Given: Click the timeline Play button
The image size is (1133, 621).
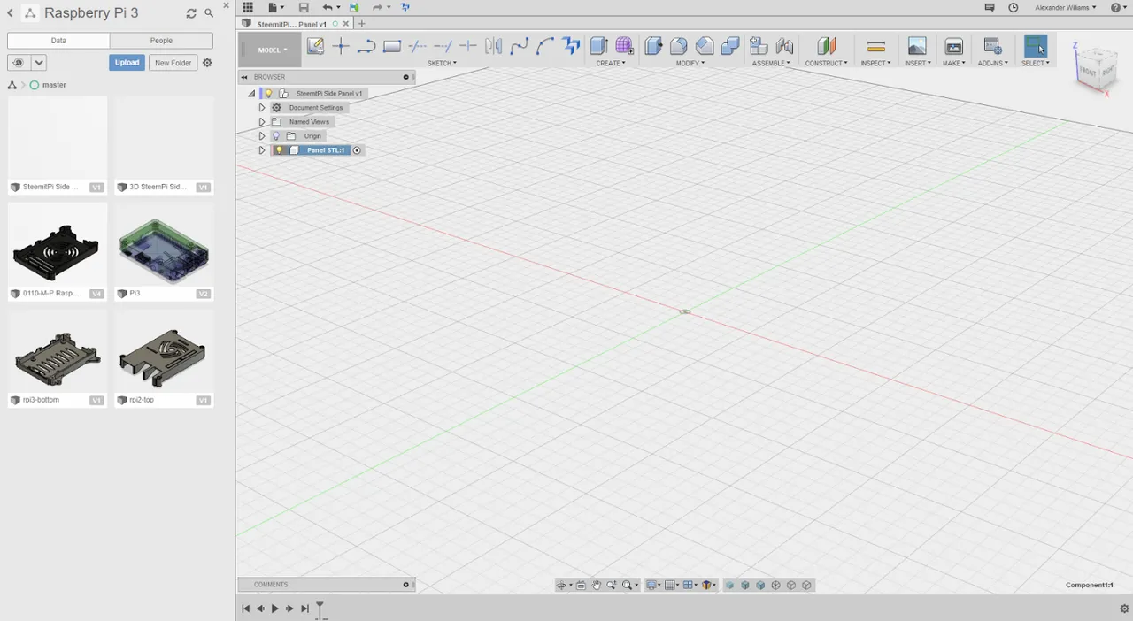Looking at the screenshot, I should click(x=274, y=609).
